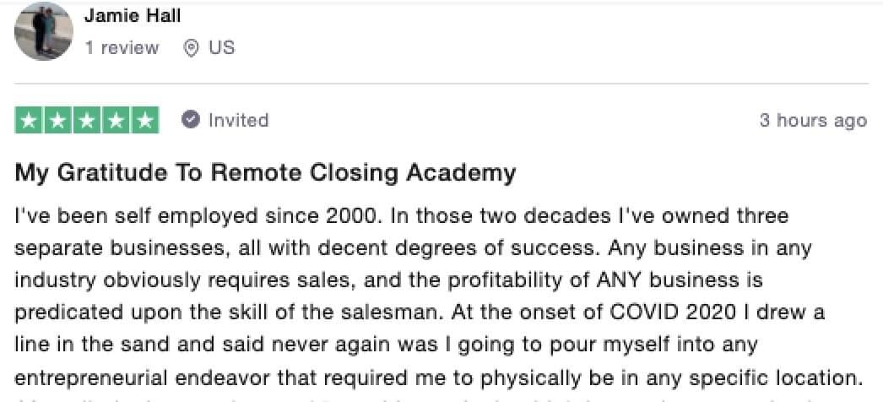This screenshot has height=402, width=883.
Task: Select the '1 review' count text
Action: click(122, 48)
